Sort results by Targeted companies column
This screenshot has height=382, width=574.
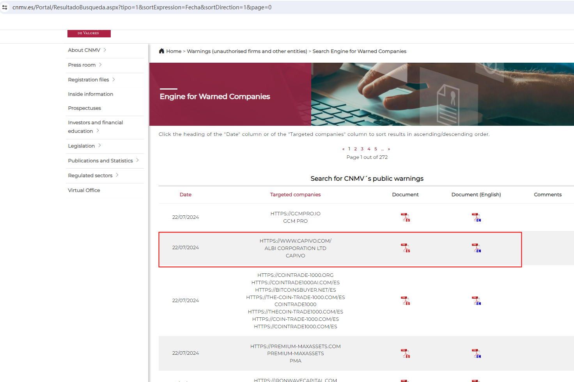pos(295,195)
